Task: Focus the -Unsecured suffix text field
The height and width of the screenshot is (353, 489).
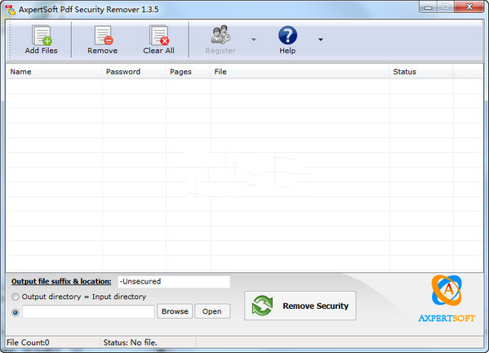Action: (x=174, y=282)
